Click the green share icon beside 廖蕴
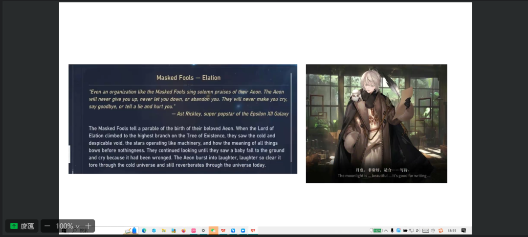 (x=14, y=226)
